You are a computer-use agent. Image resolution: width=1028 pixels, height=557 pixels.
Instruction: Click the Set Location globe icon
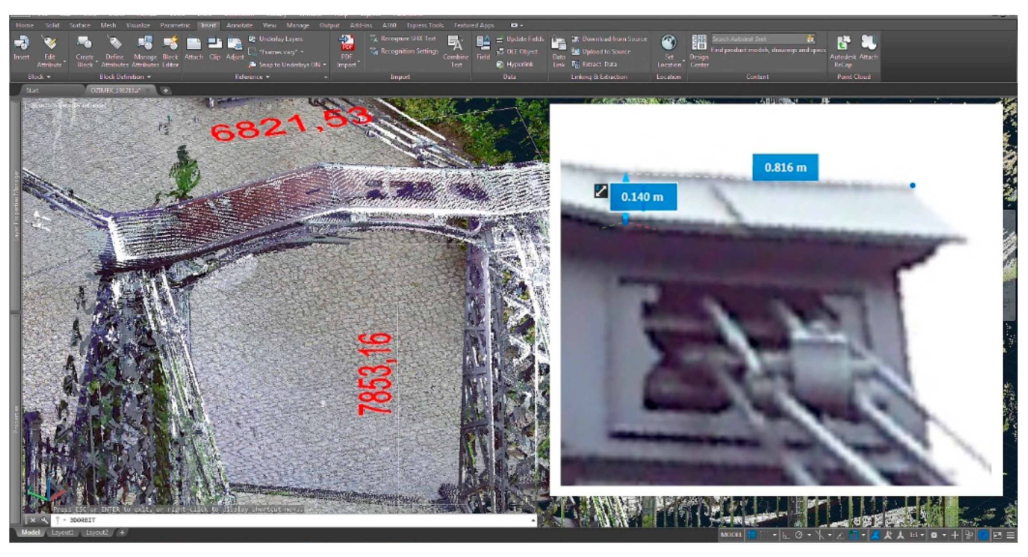click(x=669, y=42)
